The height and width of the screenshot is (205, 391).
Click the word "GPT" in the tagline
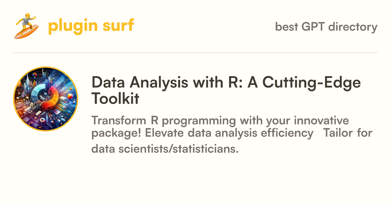click(312, 27)
